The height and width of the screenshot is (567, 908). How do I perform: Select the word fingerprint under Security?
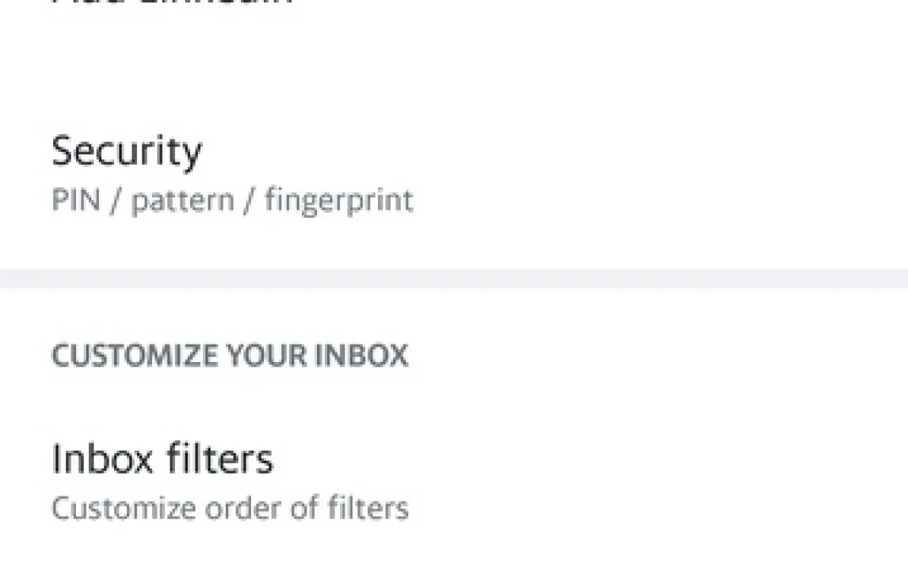pos(339,200)
